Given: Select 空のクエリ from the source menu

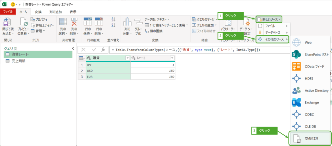Looking at the screenshot, I should coord(310,139).
